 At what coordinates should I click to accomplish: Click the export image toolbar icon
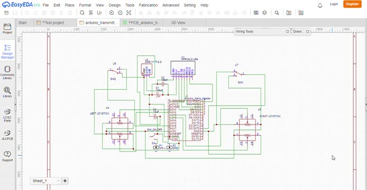pos(301,13)
